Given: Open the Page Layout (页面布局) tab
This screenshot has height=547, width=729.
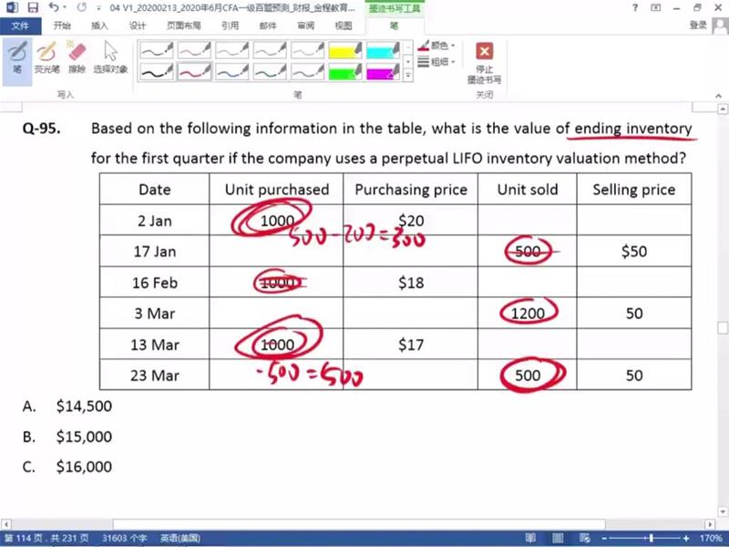Looking at the screenshot, I should coord(180,26).
